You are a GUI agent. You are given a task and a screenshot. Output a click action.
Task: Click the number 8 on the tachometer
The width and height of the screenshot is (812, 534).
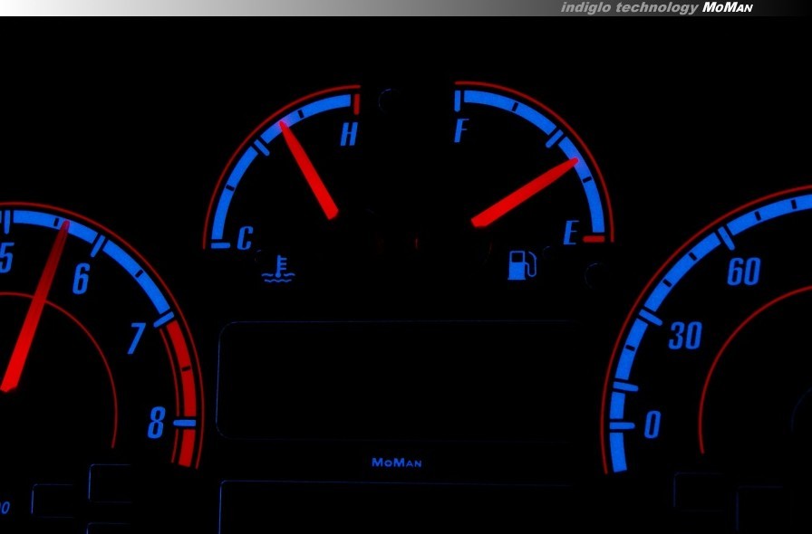click(x=156, y=423)
